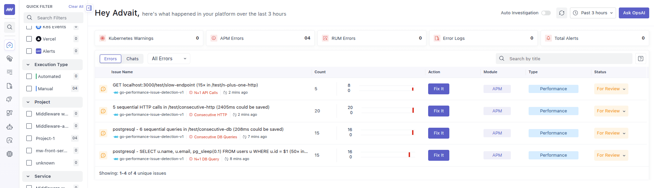
Task: Check the mw-front-ser... project checkbox
Action: coord(29,151)
